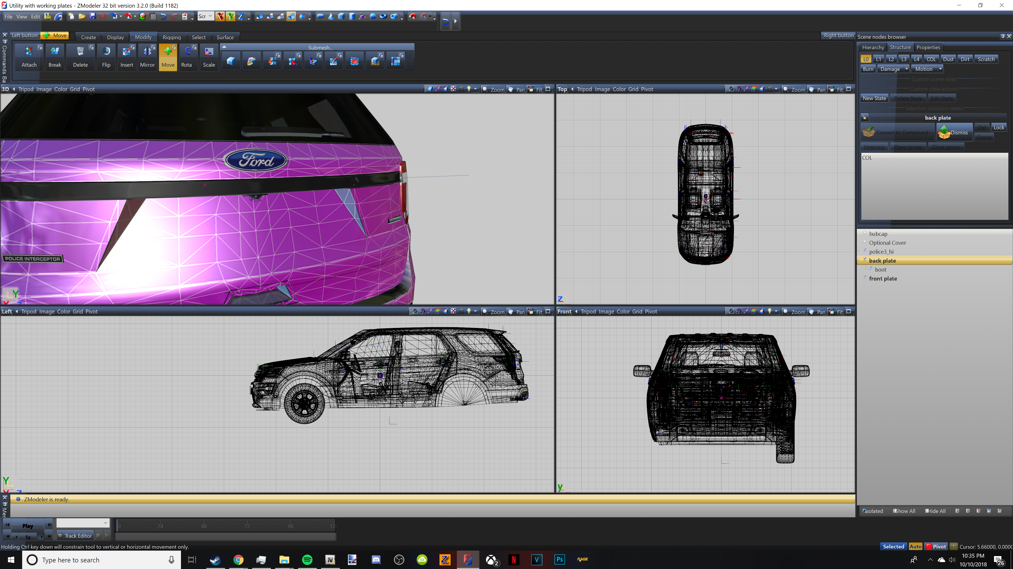Image resolution: width=1013 pixels, height=569 pixels.
Task: Toggle the front plate node checkbox
Action: 865,277
